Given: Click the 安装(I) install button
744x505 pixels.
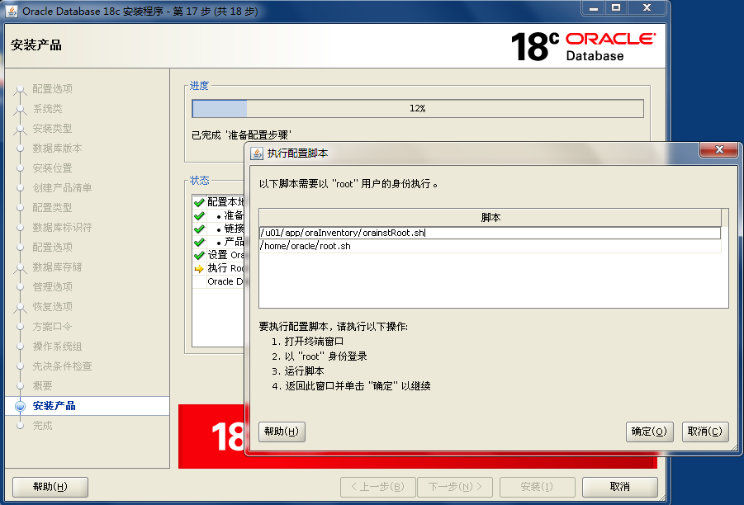Looking at the screenshot, I should (x=537, y=487).
